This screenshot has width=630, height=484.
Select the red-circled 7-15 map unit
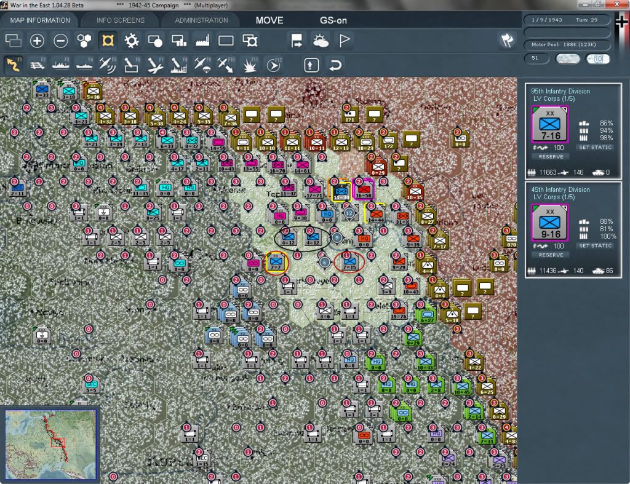pyautogui.click(x=349, y=262)
